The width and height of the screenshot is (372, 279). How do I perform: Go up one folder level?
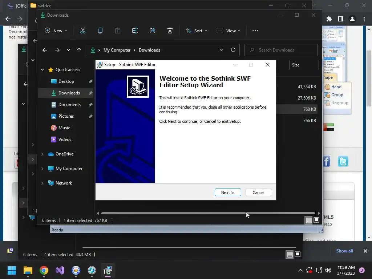tap(79, 50)
